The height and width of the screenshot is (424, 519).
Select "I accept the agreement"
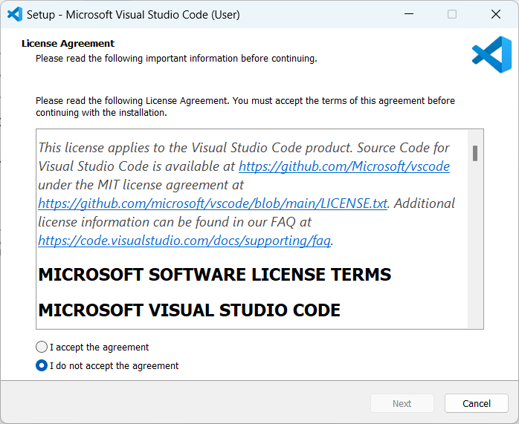(x=42, y=347)
